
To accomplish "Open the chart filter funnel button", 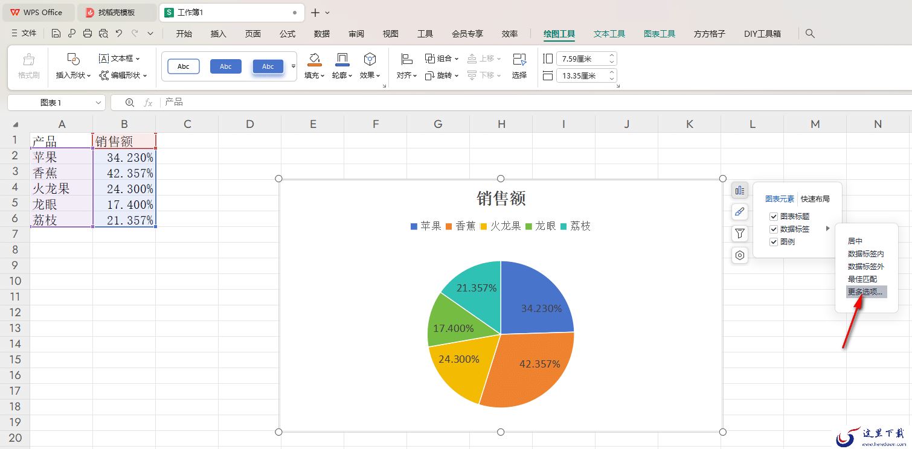I will click(740, 234).
